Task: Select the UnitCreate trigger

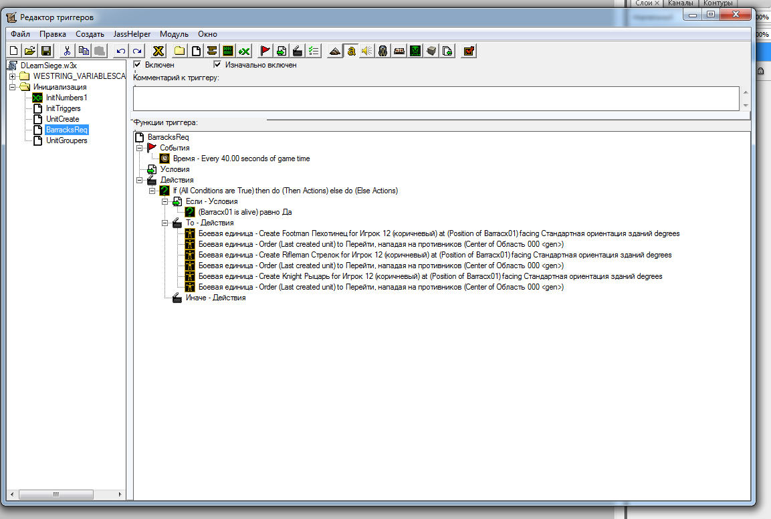Action: click(62, 119)
